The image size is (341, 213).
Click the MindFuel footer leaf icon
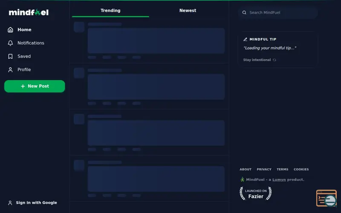click(x=242, y=179)
